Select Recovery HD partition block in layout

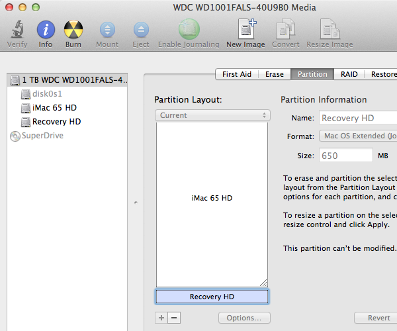click(212, 297)
